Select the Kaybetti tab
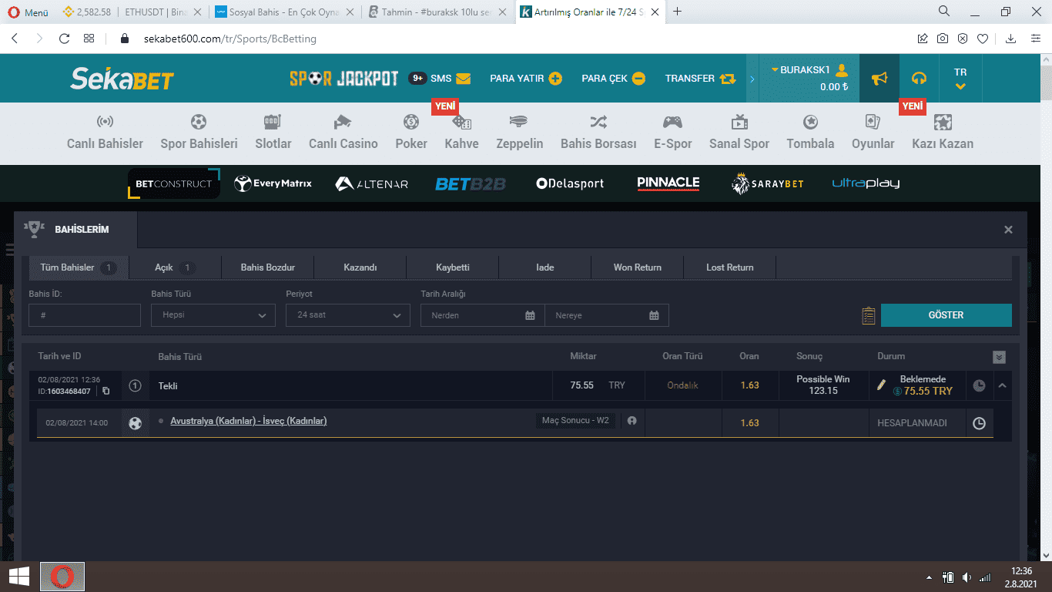The image size is (1052, 592). [x=452, y=267]
